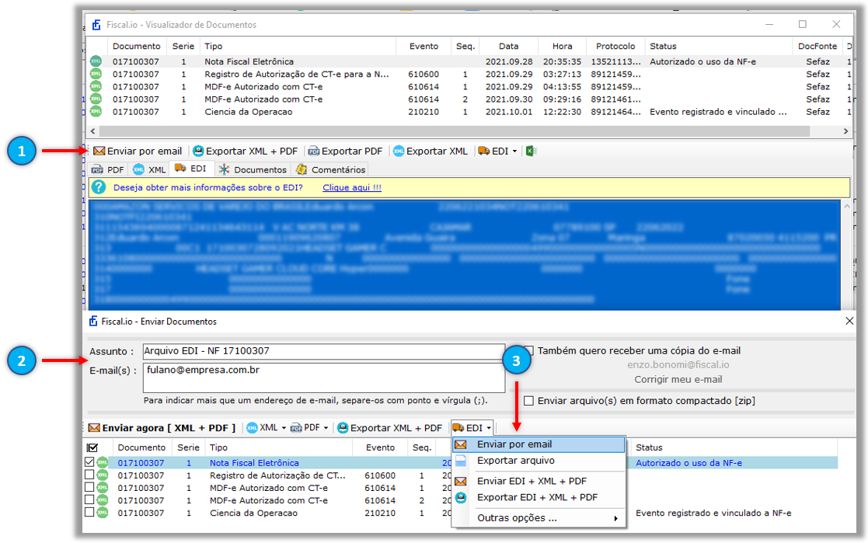The image size is (868, 543).
Task: Click XML icon of Registro de Autorização row in viewer
Action: [x=96, y=74]
